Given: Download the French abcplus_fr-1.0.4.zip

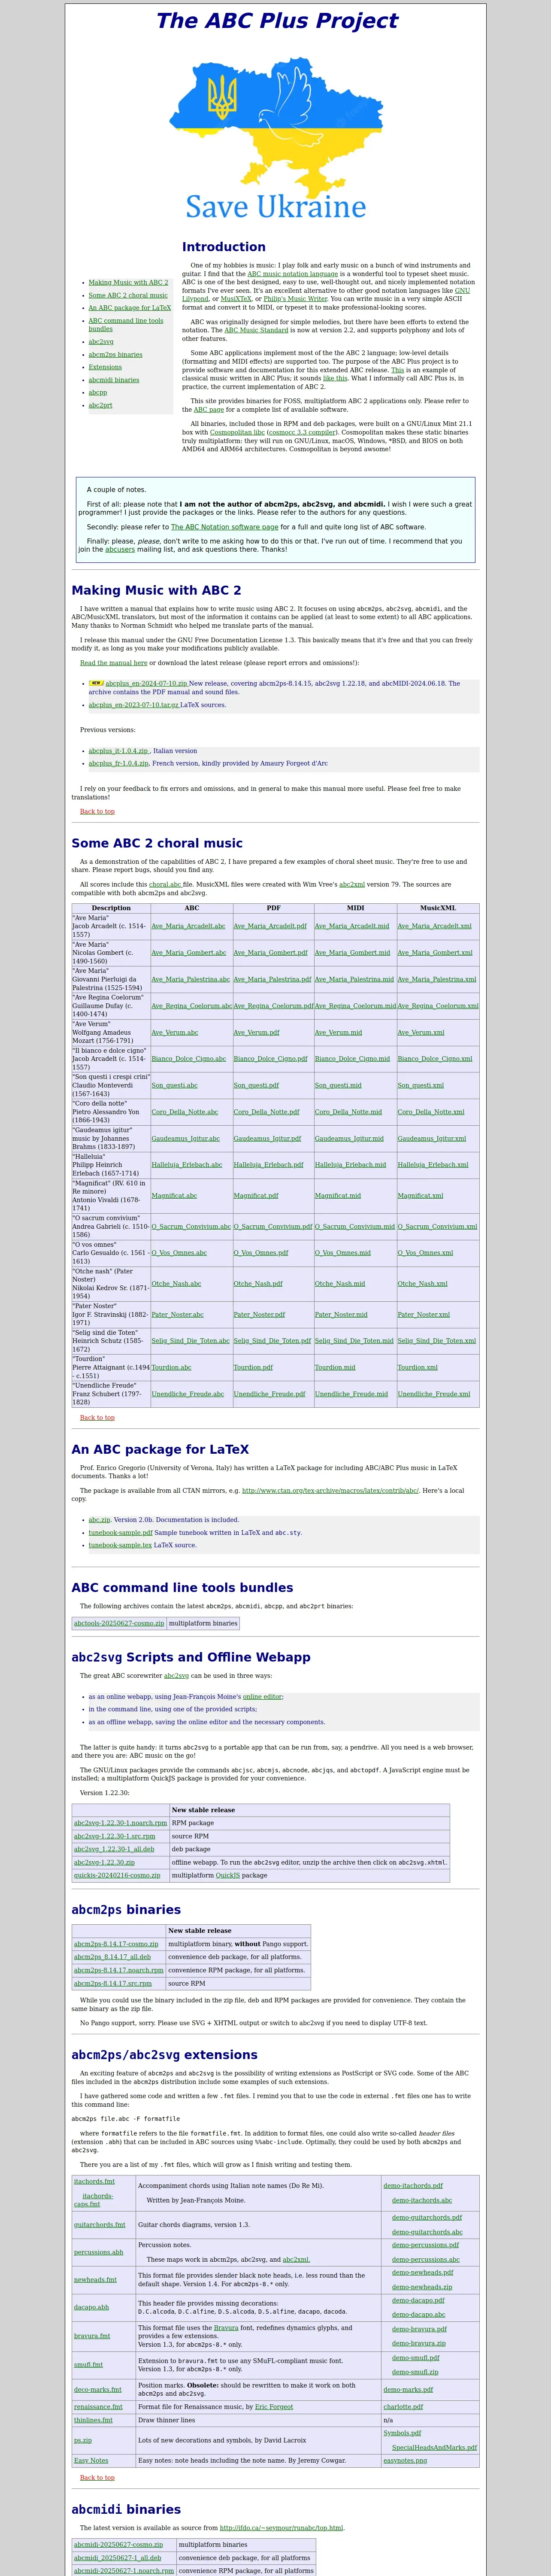Looking at the screenshot, I should 118,763.
